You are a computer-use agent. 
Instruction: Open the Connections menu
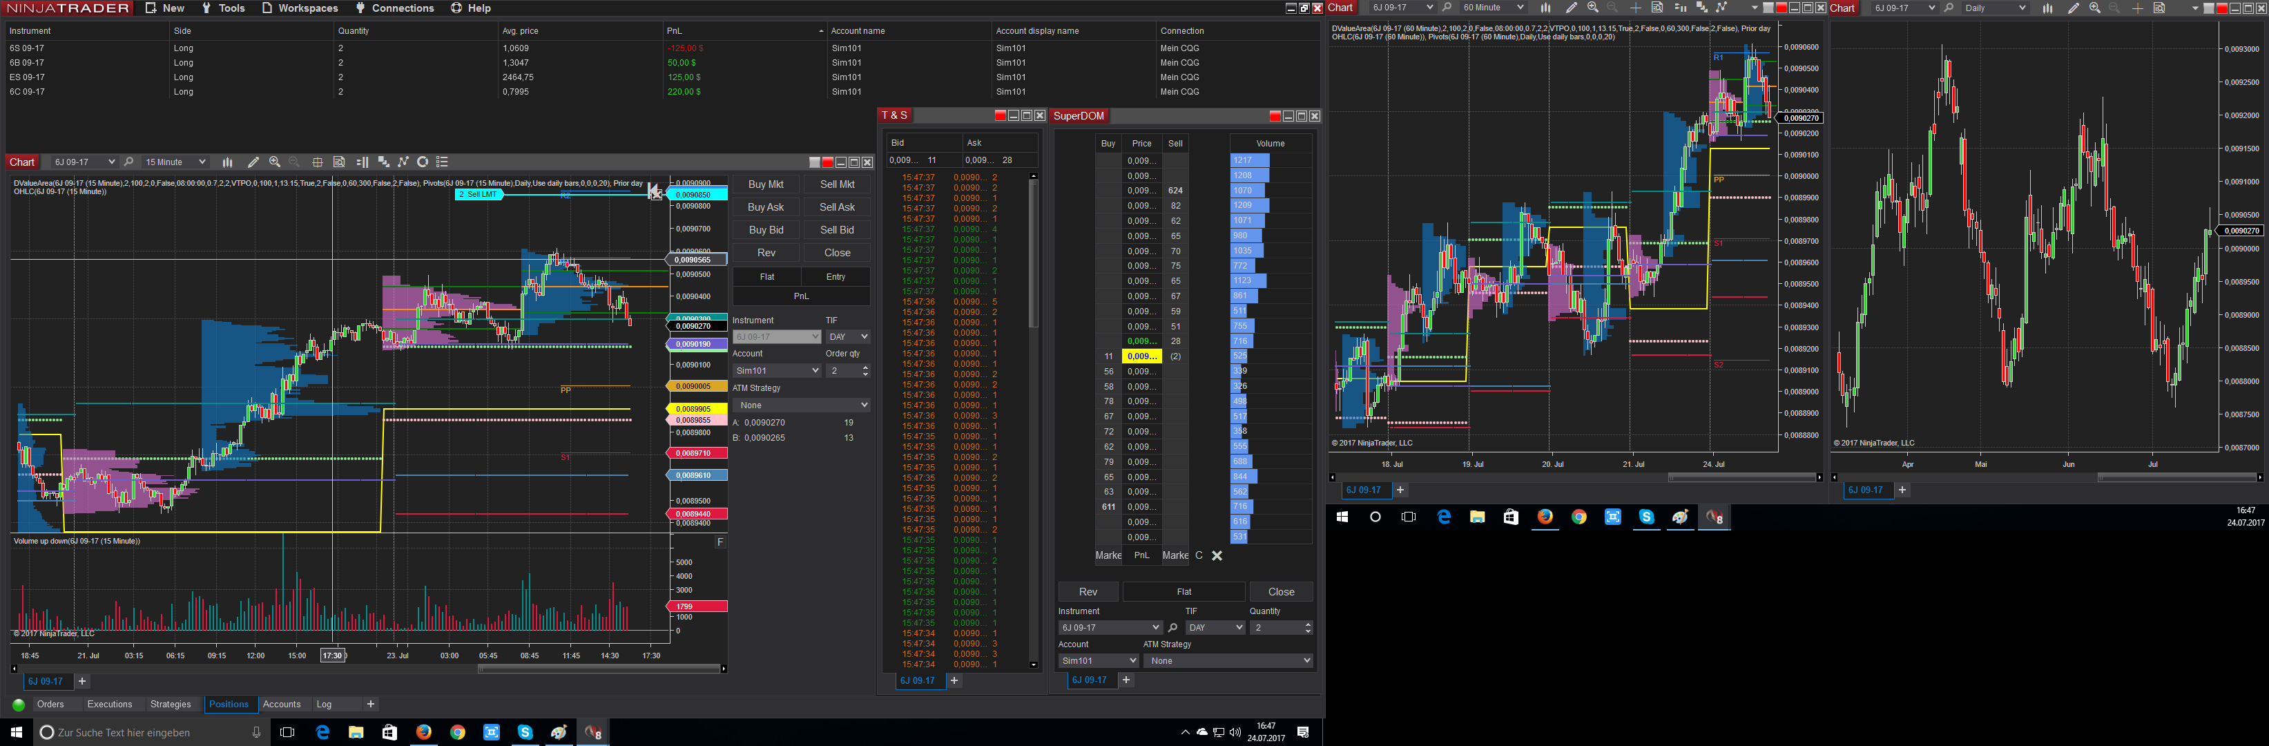click(394, 8)
